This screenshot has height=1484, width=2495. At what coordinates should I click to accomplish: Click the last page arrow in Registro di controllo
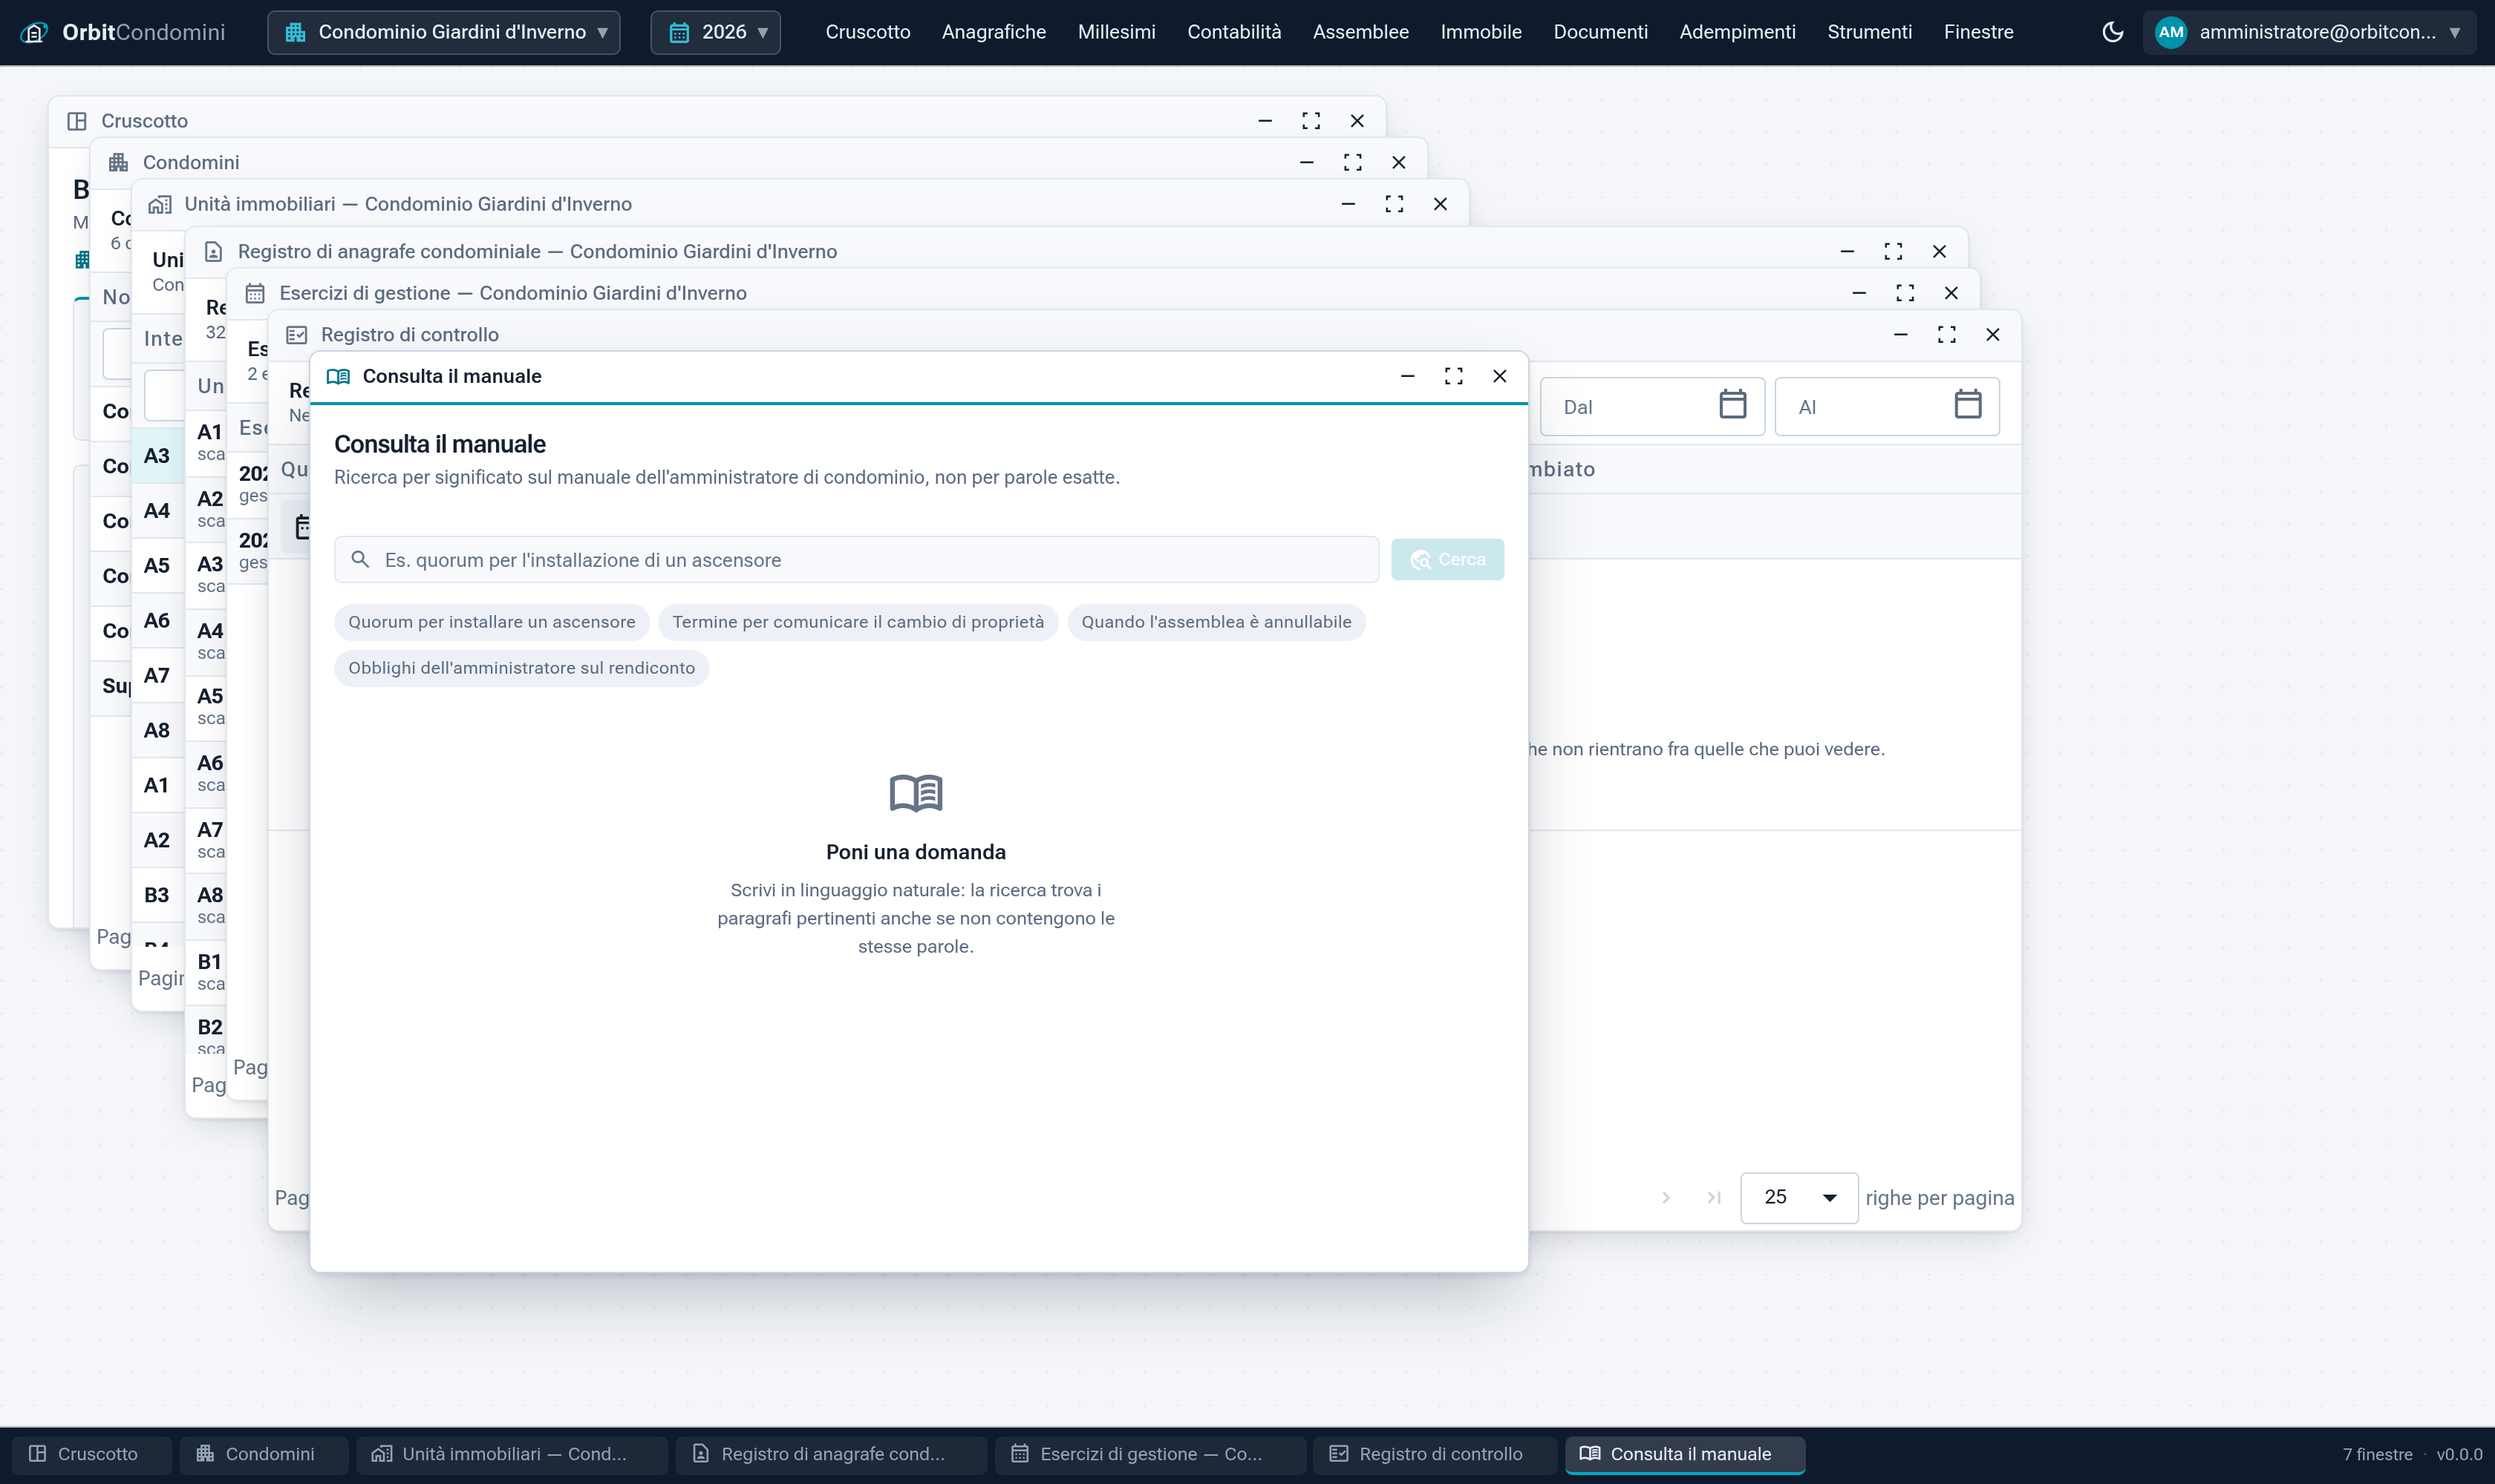[x=1713, y=1197]
